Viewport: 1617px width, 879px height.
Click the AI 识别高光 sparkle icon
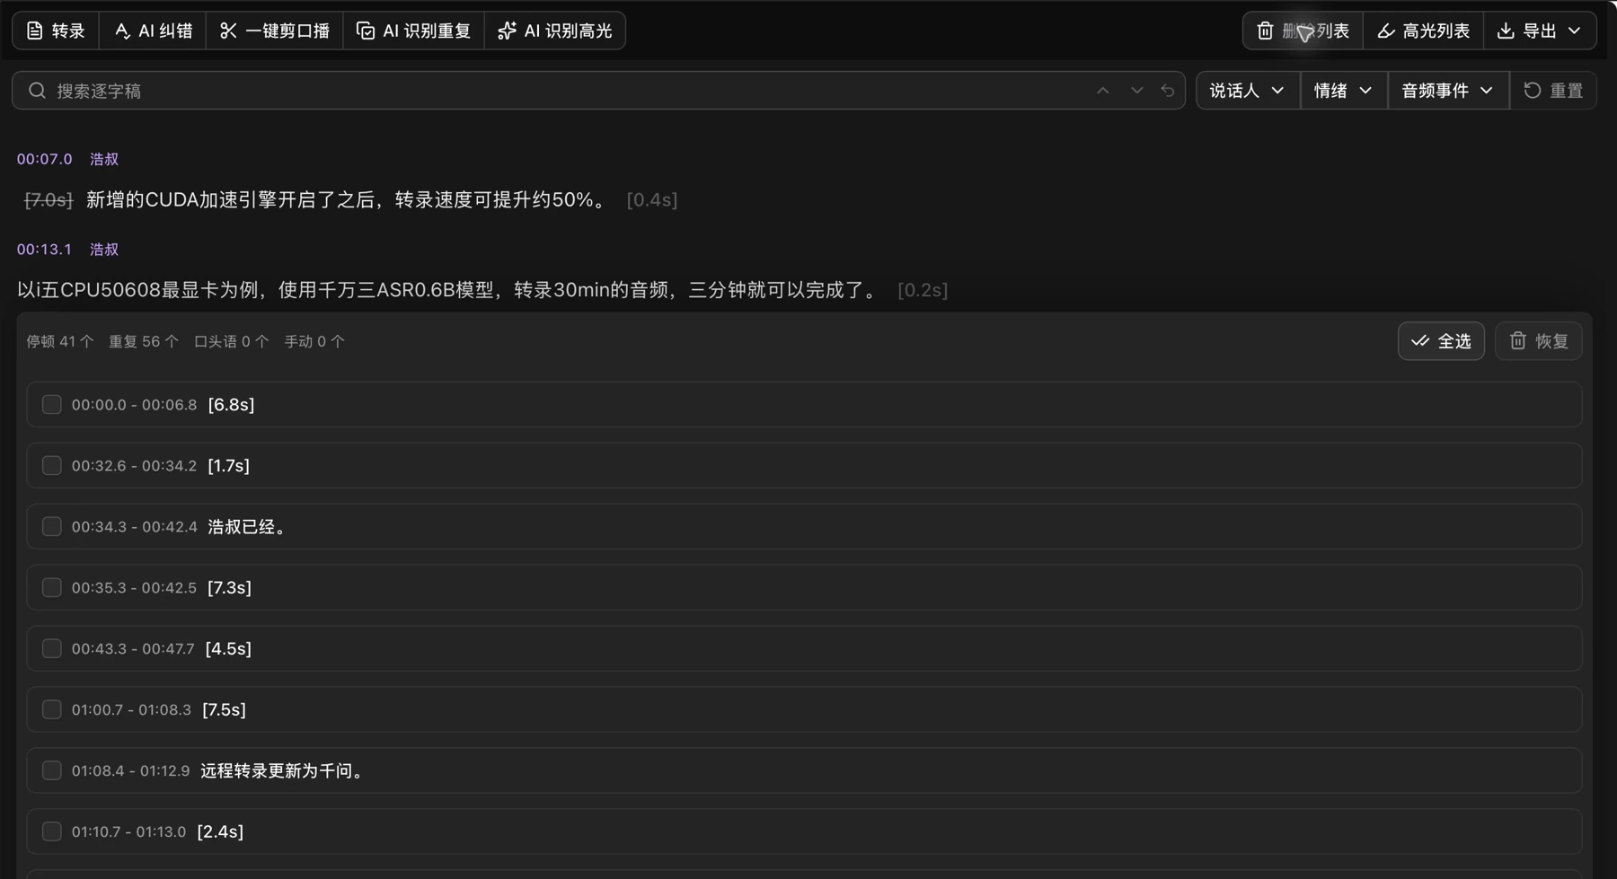pyautogui.click(x=508, y=31)
